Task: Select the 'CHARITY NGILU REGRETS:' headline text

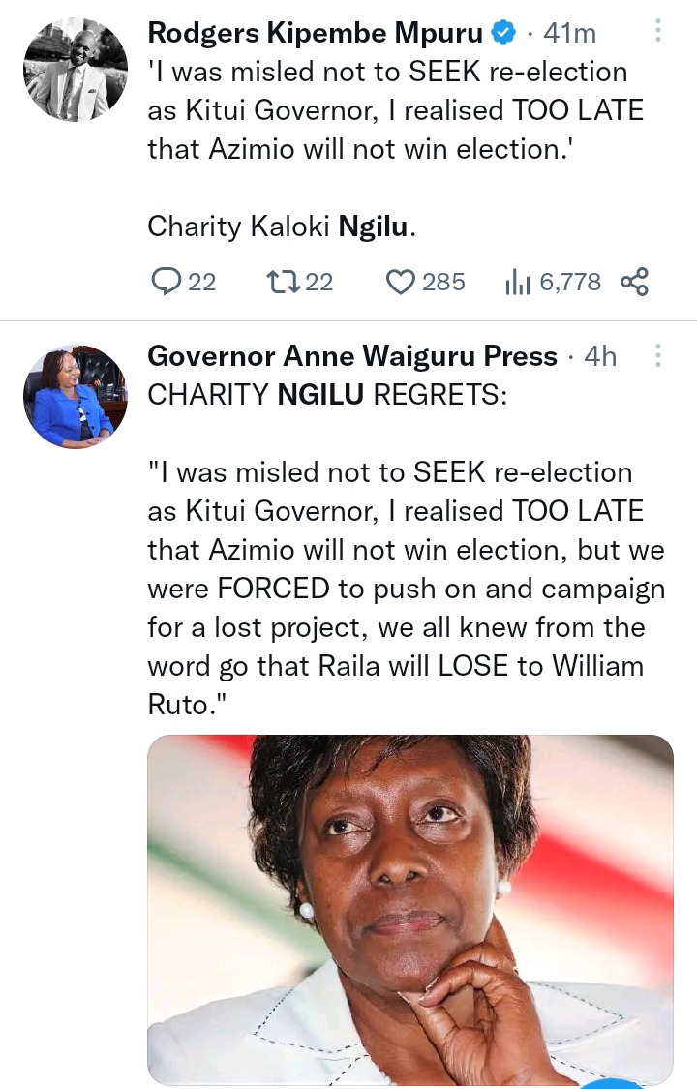Action: (x=326, y=396)
